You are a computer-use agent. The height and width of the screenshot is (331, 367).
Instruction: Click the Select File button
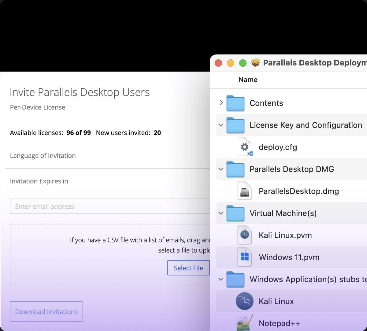click(x=188, y=268)
